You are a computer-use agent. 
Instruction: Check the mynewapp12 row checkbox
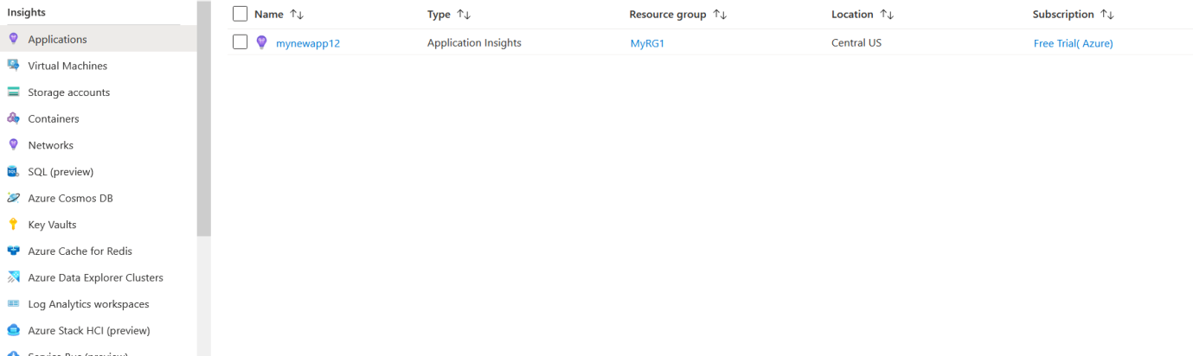[241, 42]
